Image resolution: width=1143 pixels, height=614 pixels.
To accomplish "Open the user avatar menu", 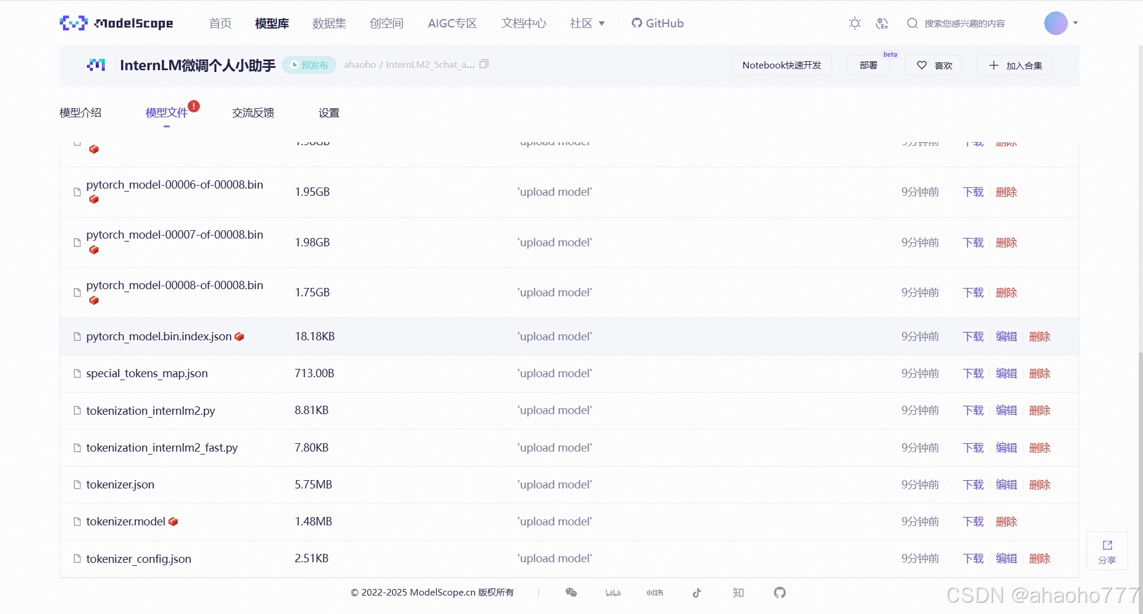I will coord(1061,23).
